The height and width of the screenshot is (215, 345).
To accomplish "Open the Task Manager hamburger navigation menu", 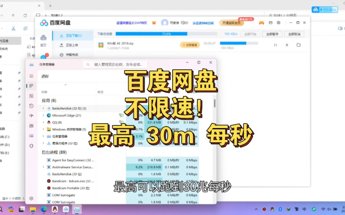I will (x=31, y=76).
